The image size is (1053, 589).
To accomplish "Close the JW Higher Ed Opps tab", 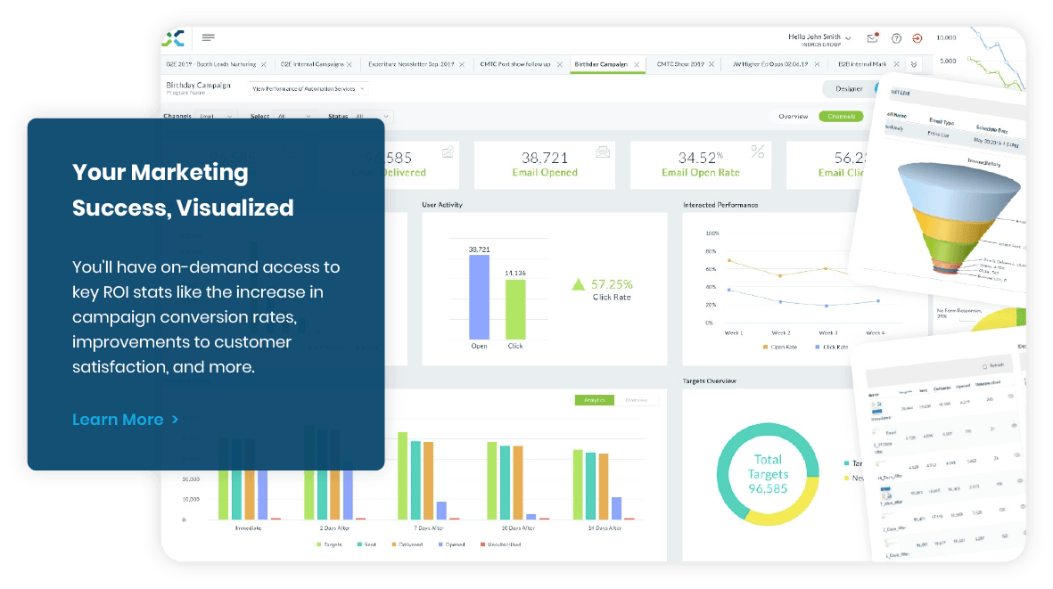I will coord(817,64).
